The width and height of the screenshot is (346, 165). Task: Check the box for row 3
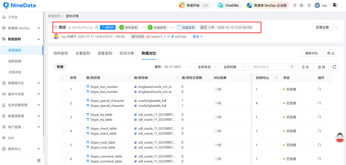(64, 117)
